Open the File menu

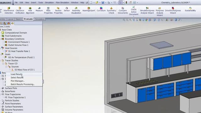[16, 3]
